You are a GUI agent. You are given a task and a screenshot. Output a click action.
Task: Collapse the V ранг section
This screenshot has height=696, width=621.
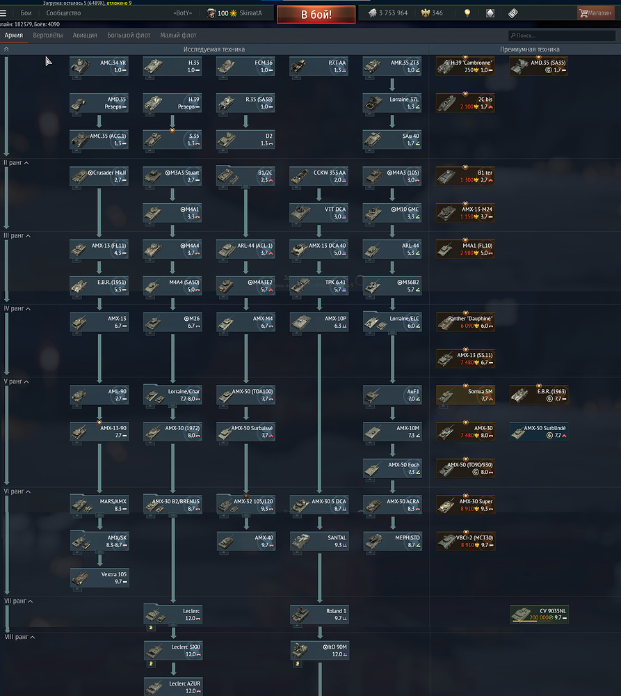[17, 381]
